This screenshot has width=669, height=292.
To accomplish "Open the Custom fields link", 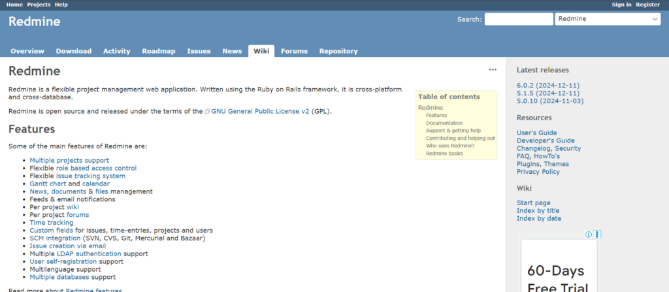I will tap(51, 230).
